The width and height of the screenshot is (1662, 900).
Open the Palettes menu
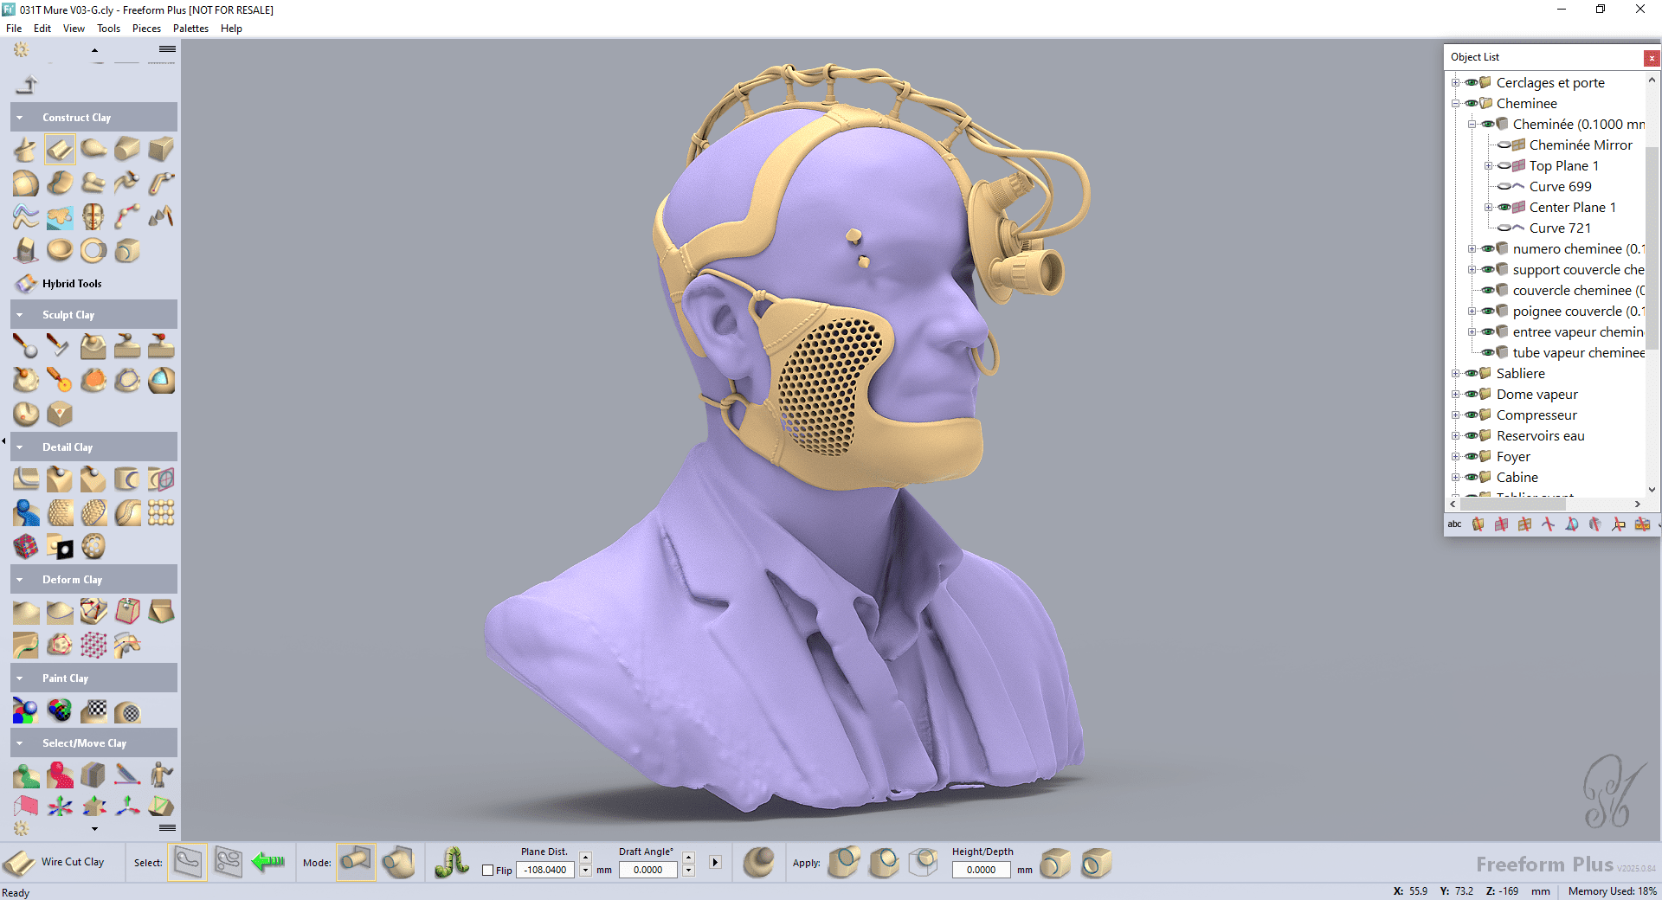[x=190, y=28]
